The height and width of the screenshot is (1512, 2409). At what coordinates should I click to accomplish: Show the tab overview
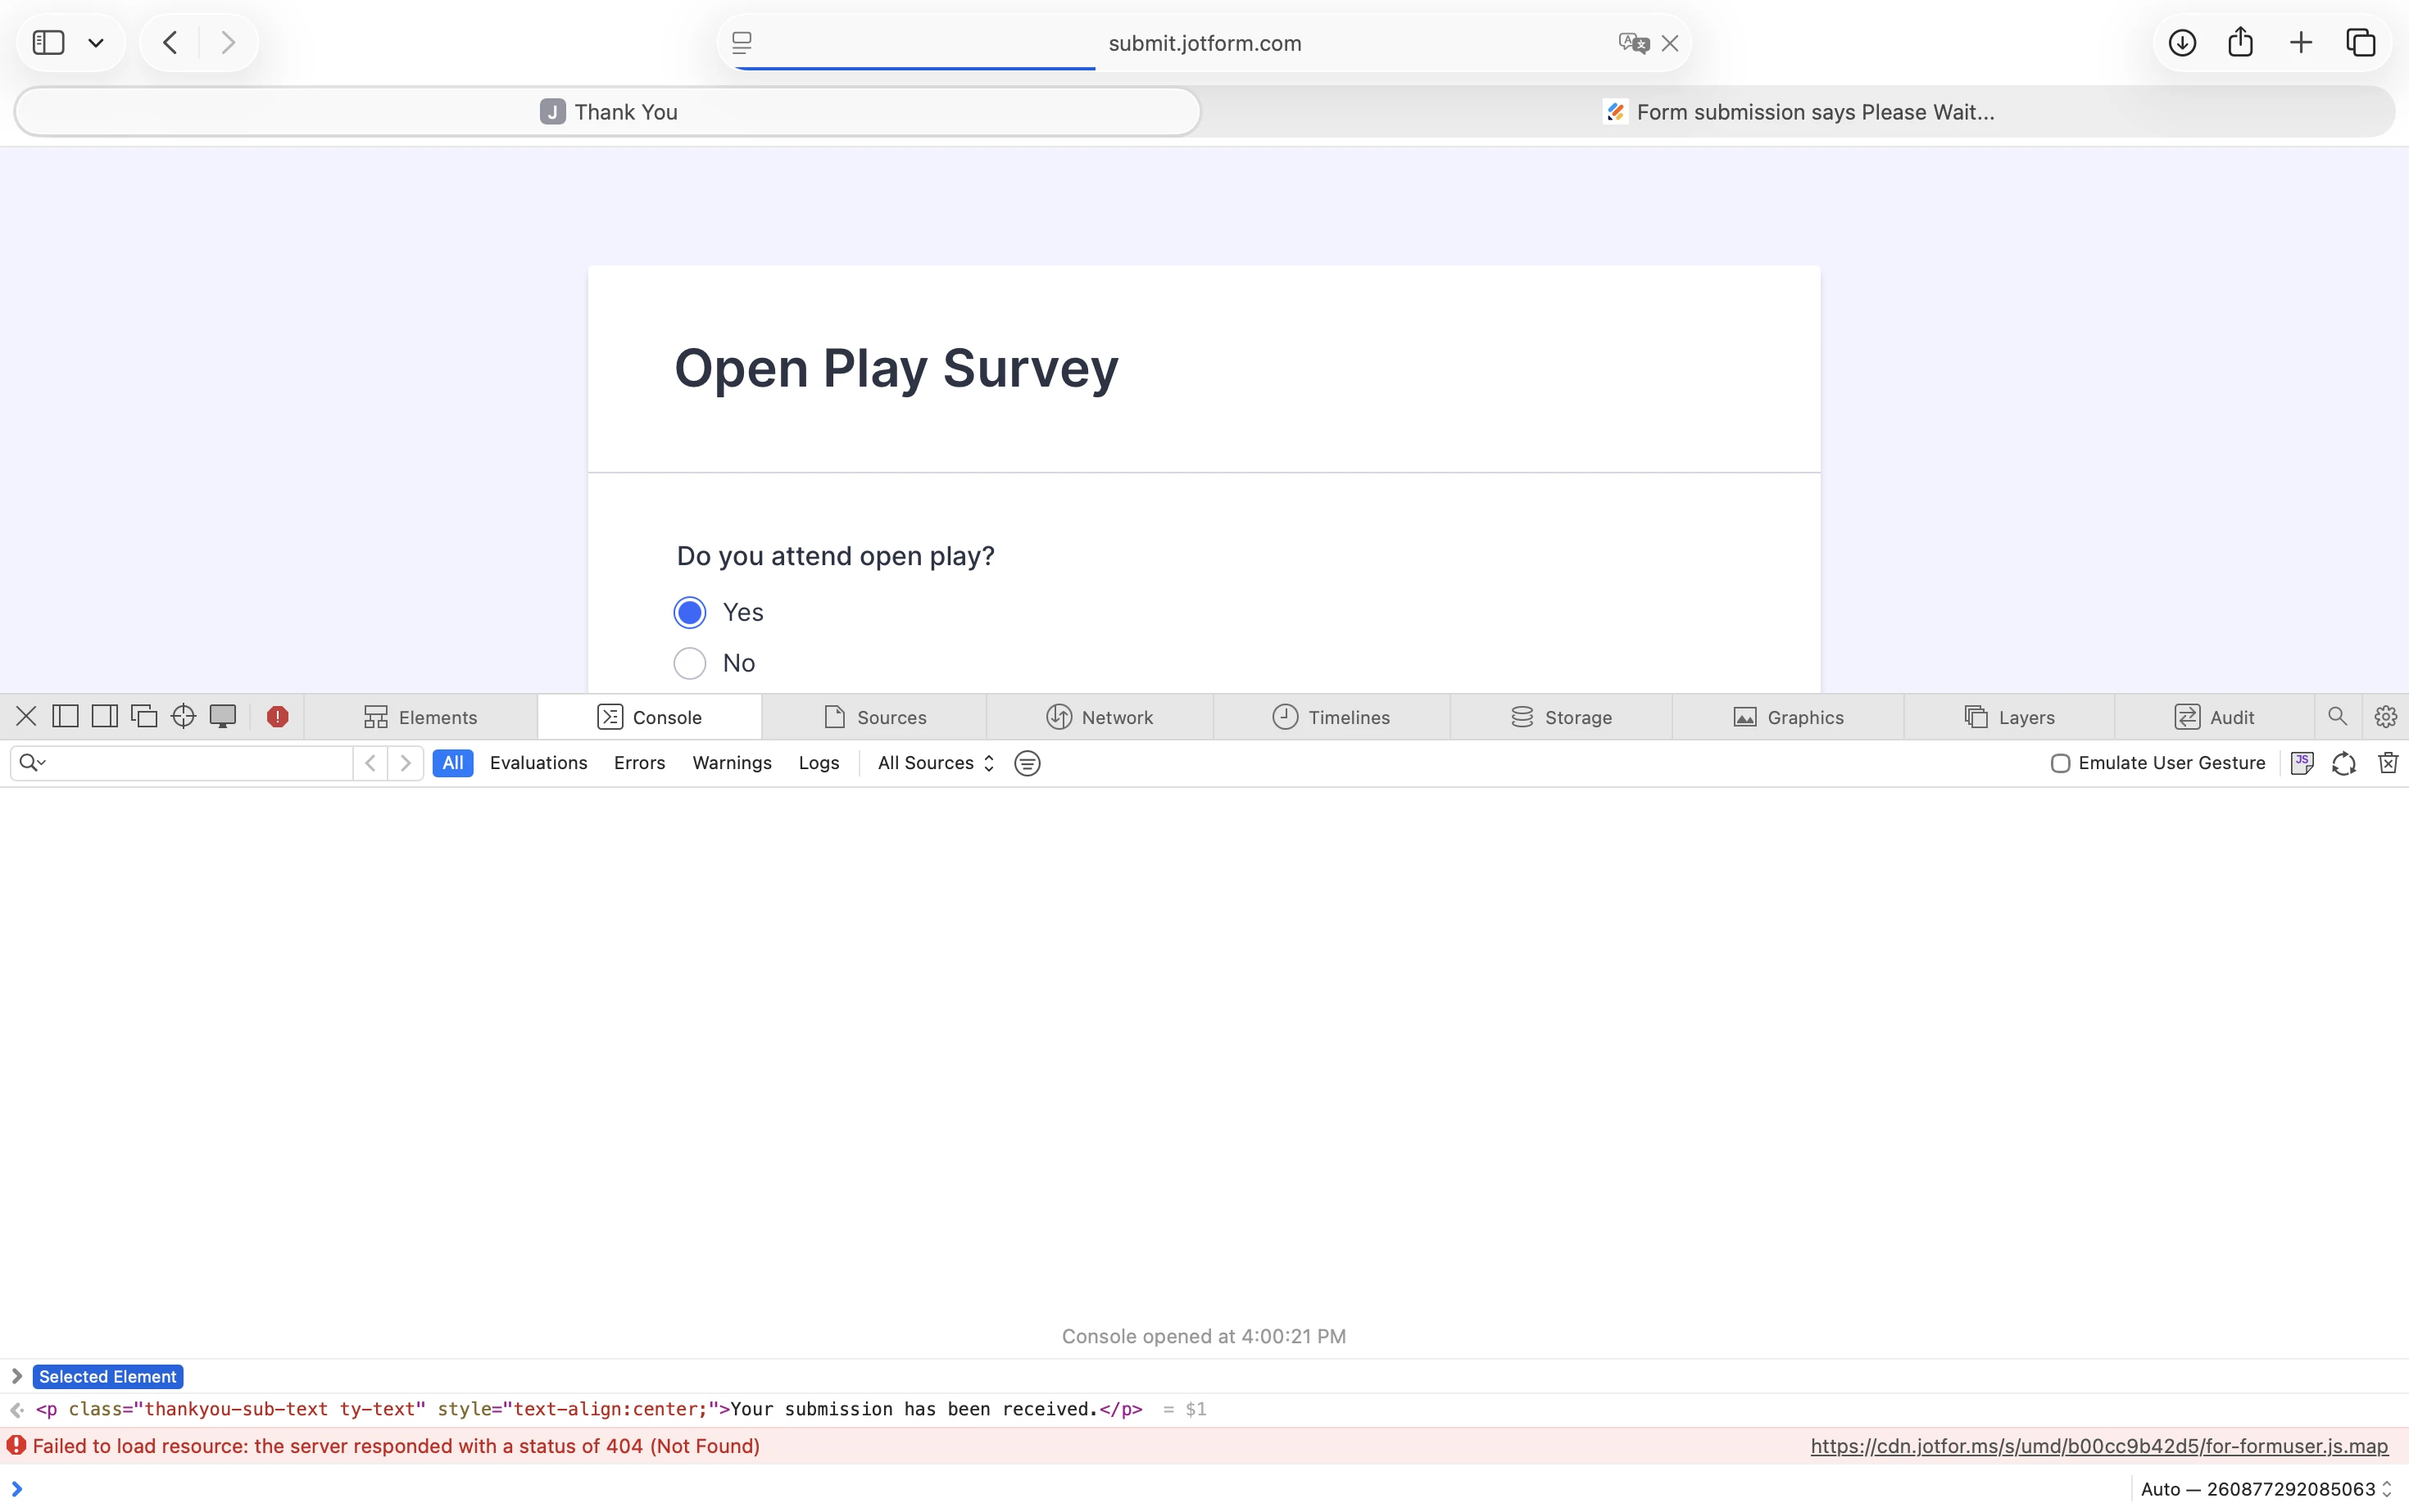[x=2361, y=43]
